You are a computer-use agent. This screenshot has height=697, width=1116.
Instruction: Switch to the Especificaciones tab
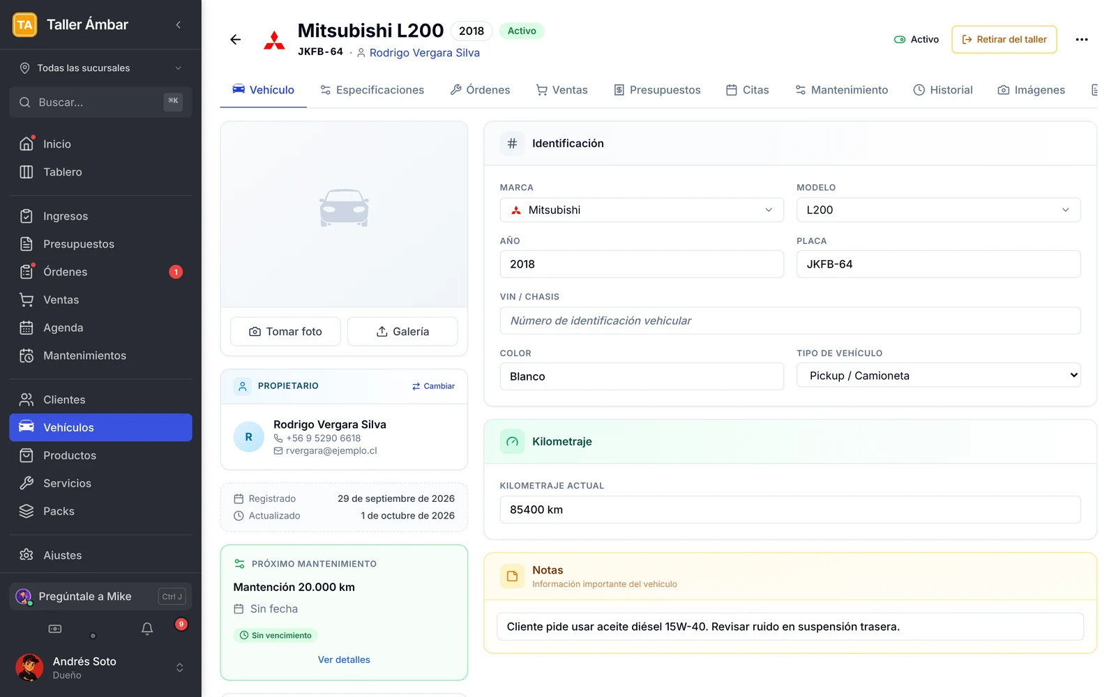372,90
